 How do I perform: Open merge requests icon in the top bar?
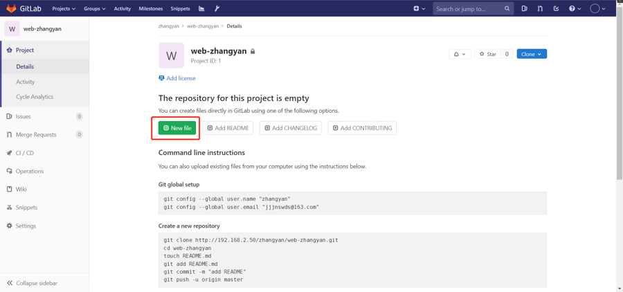[540, 9]
